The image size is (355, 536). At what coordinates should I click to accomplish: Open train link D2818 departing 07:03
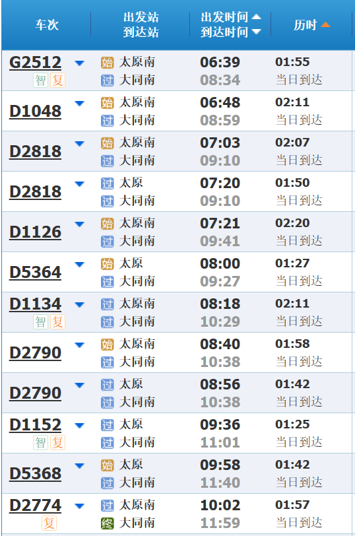coord(35,152)
